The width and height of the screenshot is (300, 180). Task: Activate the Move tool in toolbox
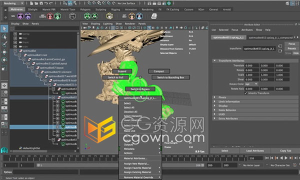4,52
